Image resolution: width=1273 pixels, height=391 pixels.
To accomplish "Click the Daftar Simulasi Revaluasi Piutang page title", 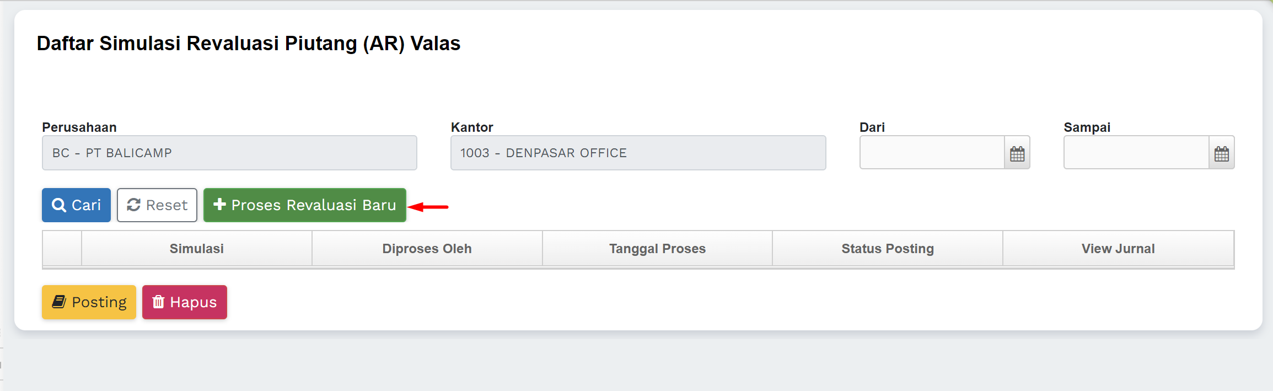I will click(x=248, y=43).
